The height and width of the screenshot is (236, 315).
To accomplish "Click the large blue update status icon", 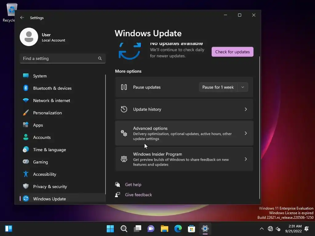I will click(x=130, y=51).
